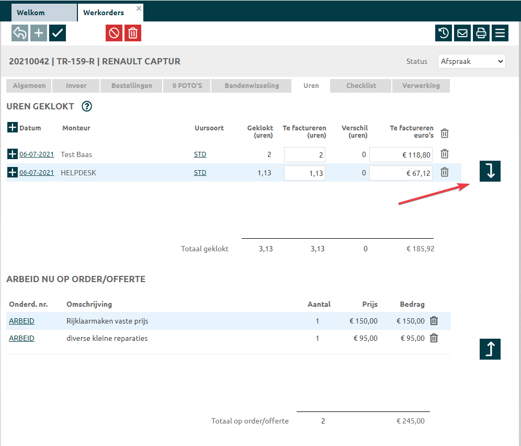The height and width of the screenshot is (446, 521).
Task: Open the ARBEID link for Rijklaarmaken vaste prijs
Action: [21, 321]
